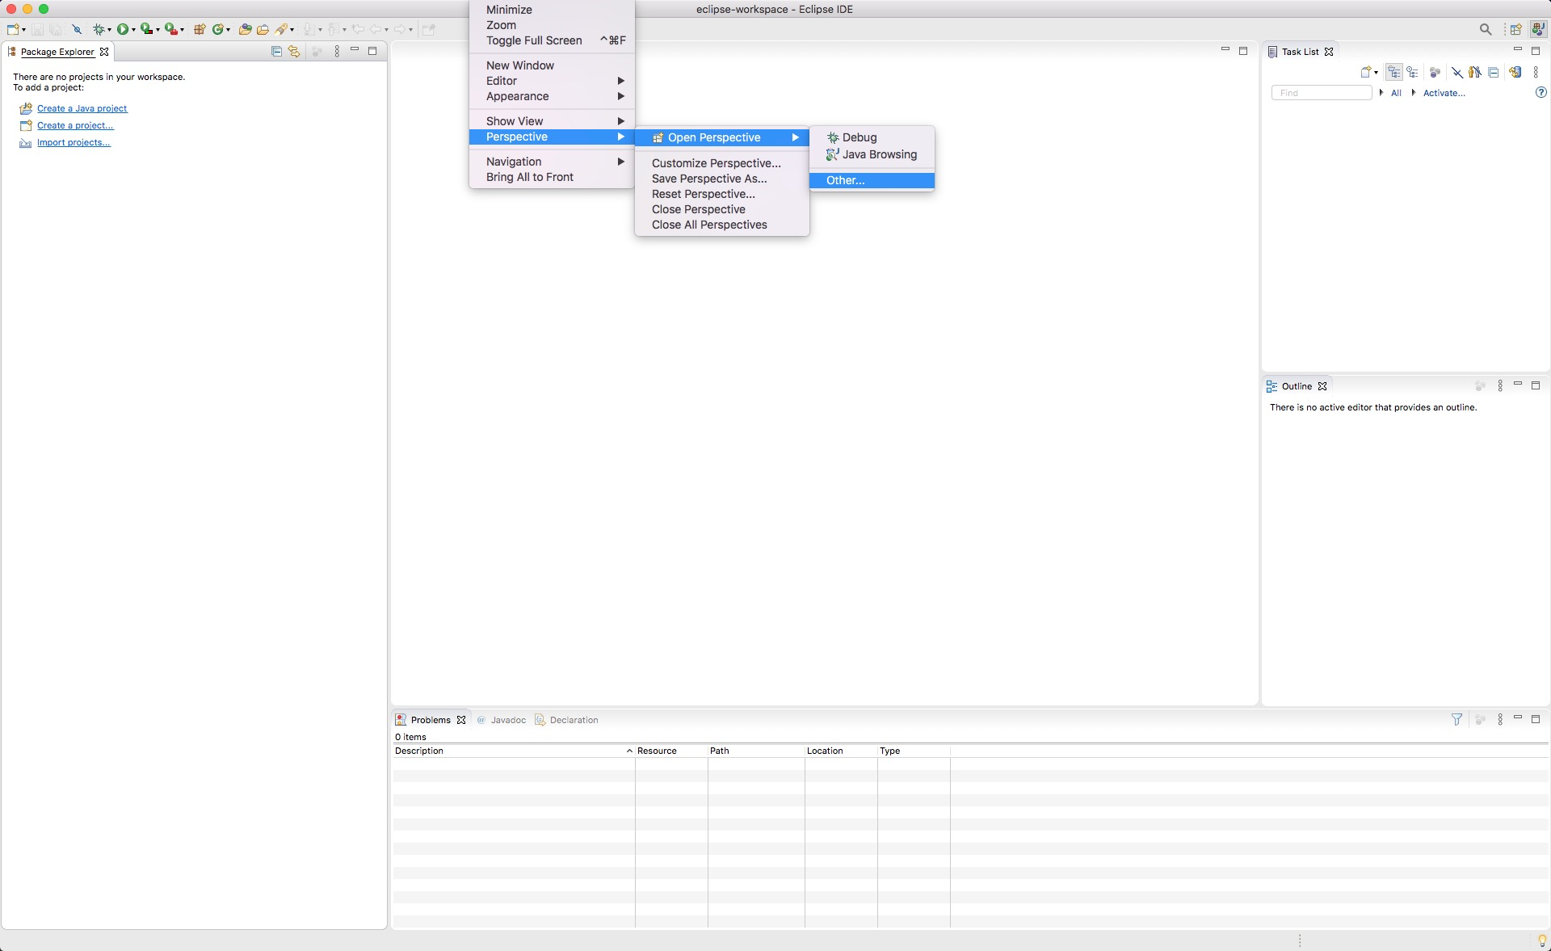Open Package Explorer view menu dots
This screenshot has width=1551, height=951.
point(337,51)
